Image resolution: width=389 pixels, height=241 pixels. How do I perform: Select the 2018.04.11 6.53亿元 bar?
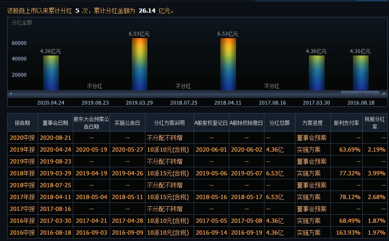(228, 64)
